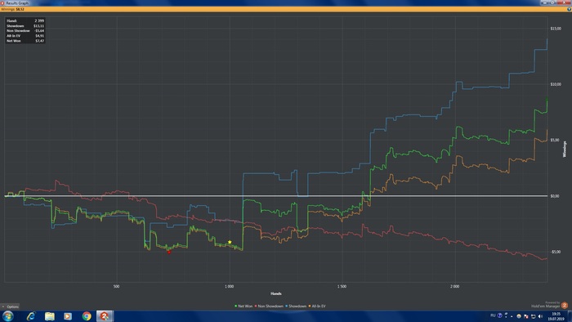
Task: Toggle the Showdown legend entry
Action: pos(296,306)
